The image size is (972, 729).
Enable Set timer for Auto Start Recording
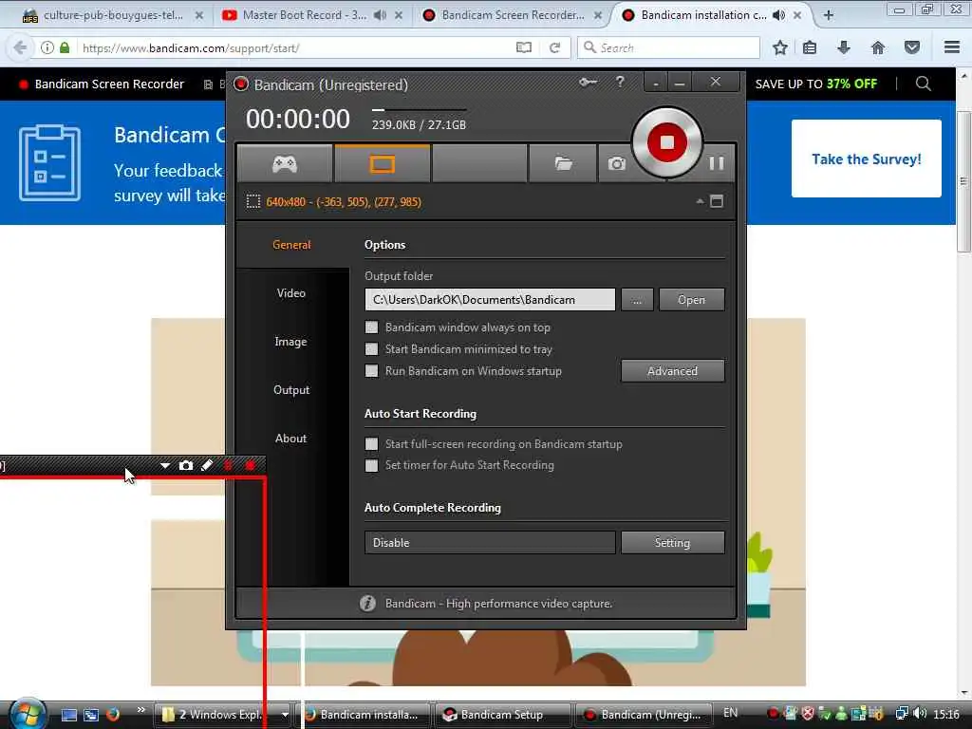click(x=371, y=465)
